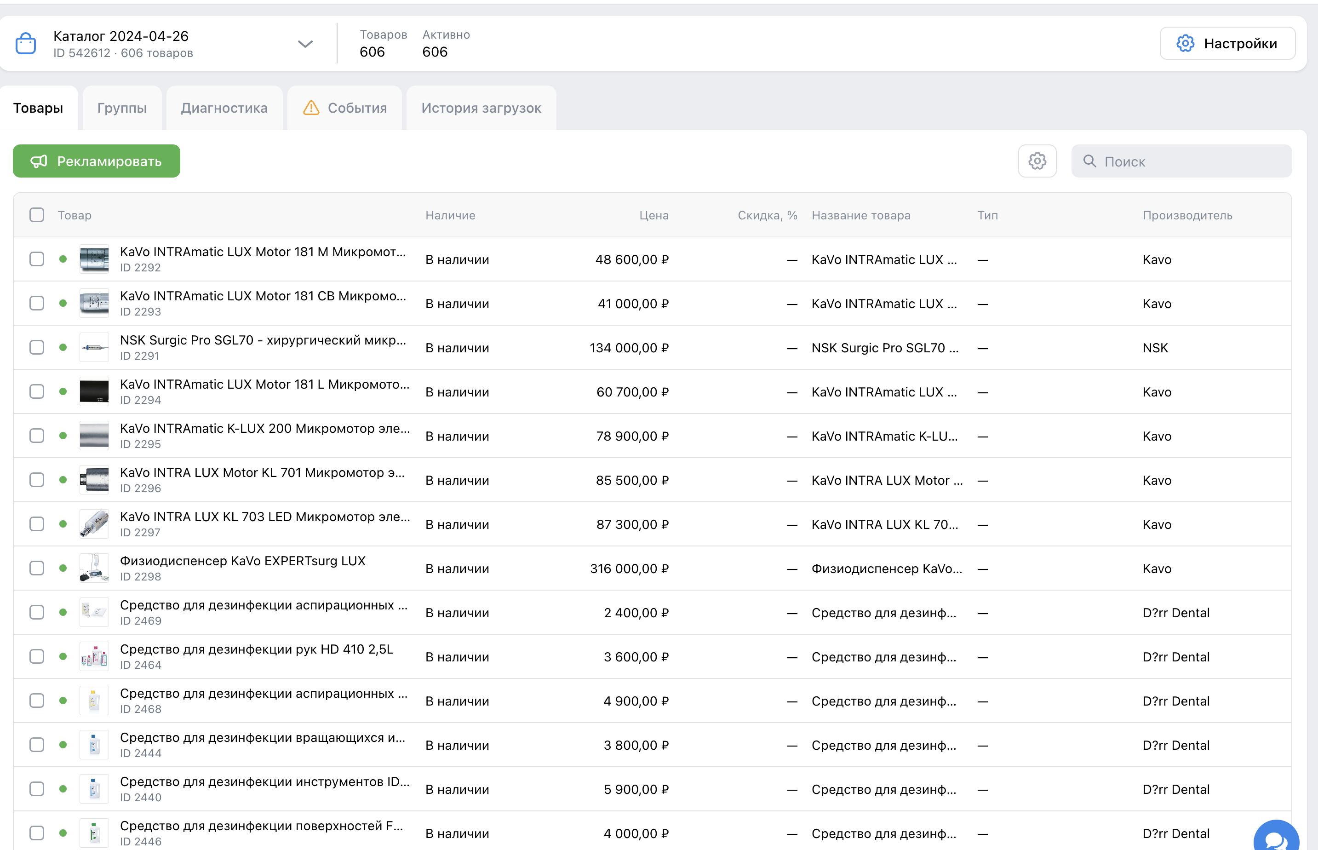Open product NSK Surgic Pro SGL70 title
This screenshot has width=1318, height=850.
coord(263,340)
